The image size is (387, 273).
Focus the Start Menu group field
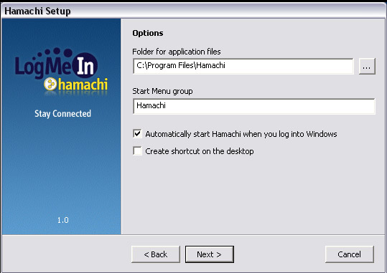click(x=254, y=106)
